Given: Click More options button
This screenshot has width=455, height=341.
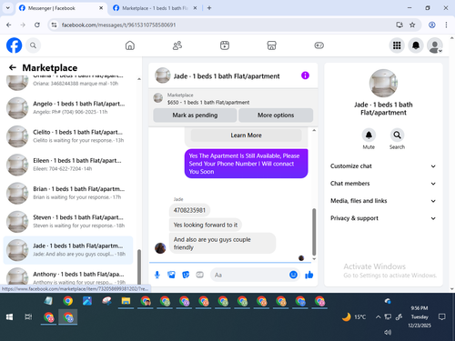Looking at the screenshot, I should coord(276,115).
